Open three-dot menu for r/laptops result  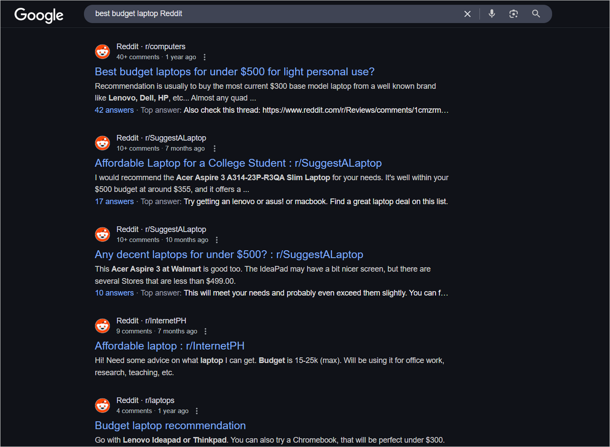coord(197,411)
